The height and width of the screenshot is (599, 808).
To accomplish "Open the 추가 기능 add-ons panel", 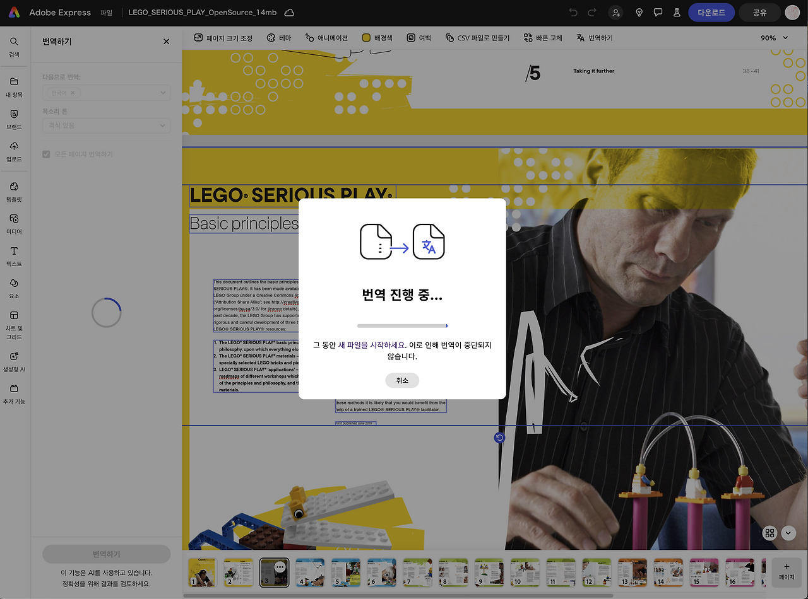I will click(x=14, y=393).
